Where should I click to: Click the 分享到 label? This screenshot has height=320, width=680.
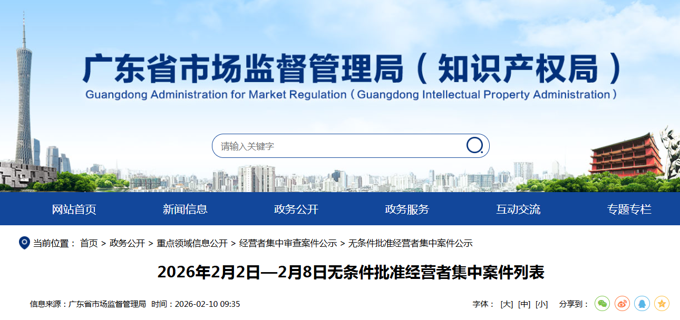(x=574, y=304)
